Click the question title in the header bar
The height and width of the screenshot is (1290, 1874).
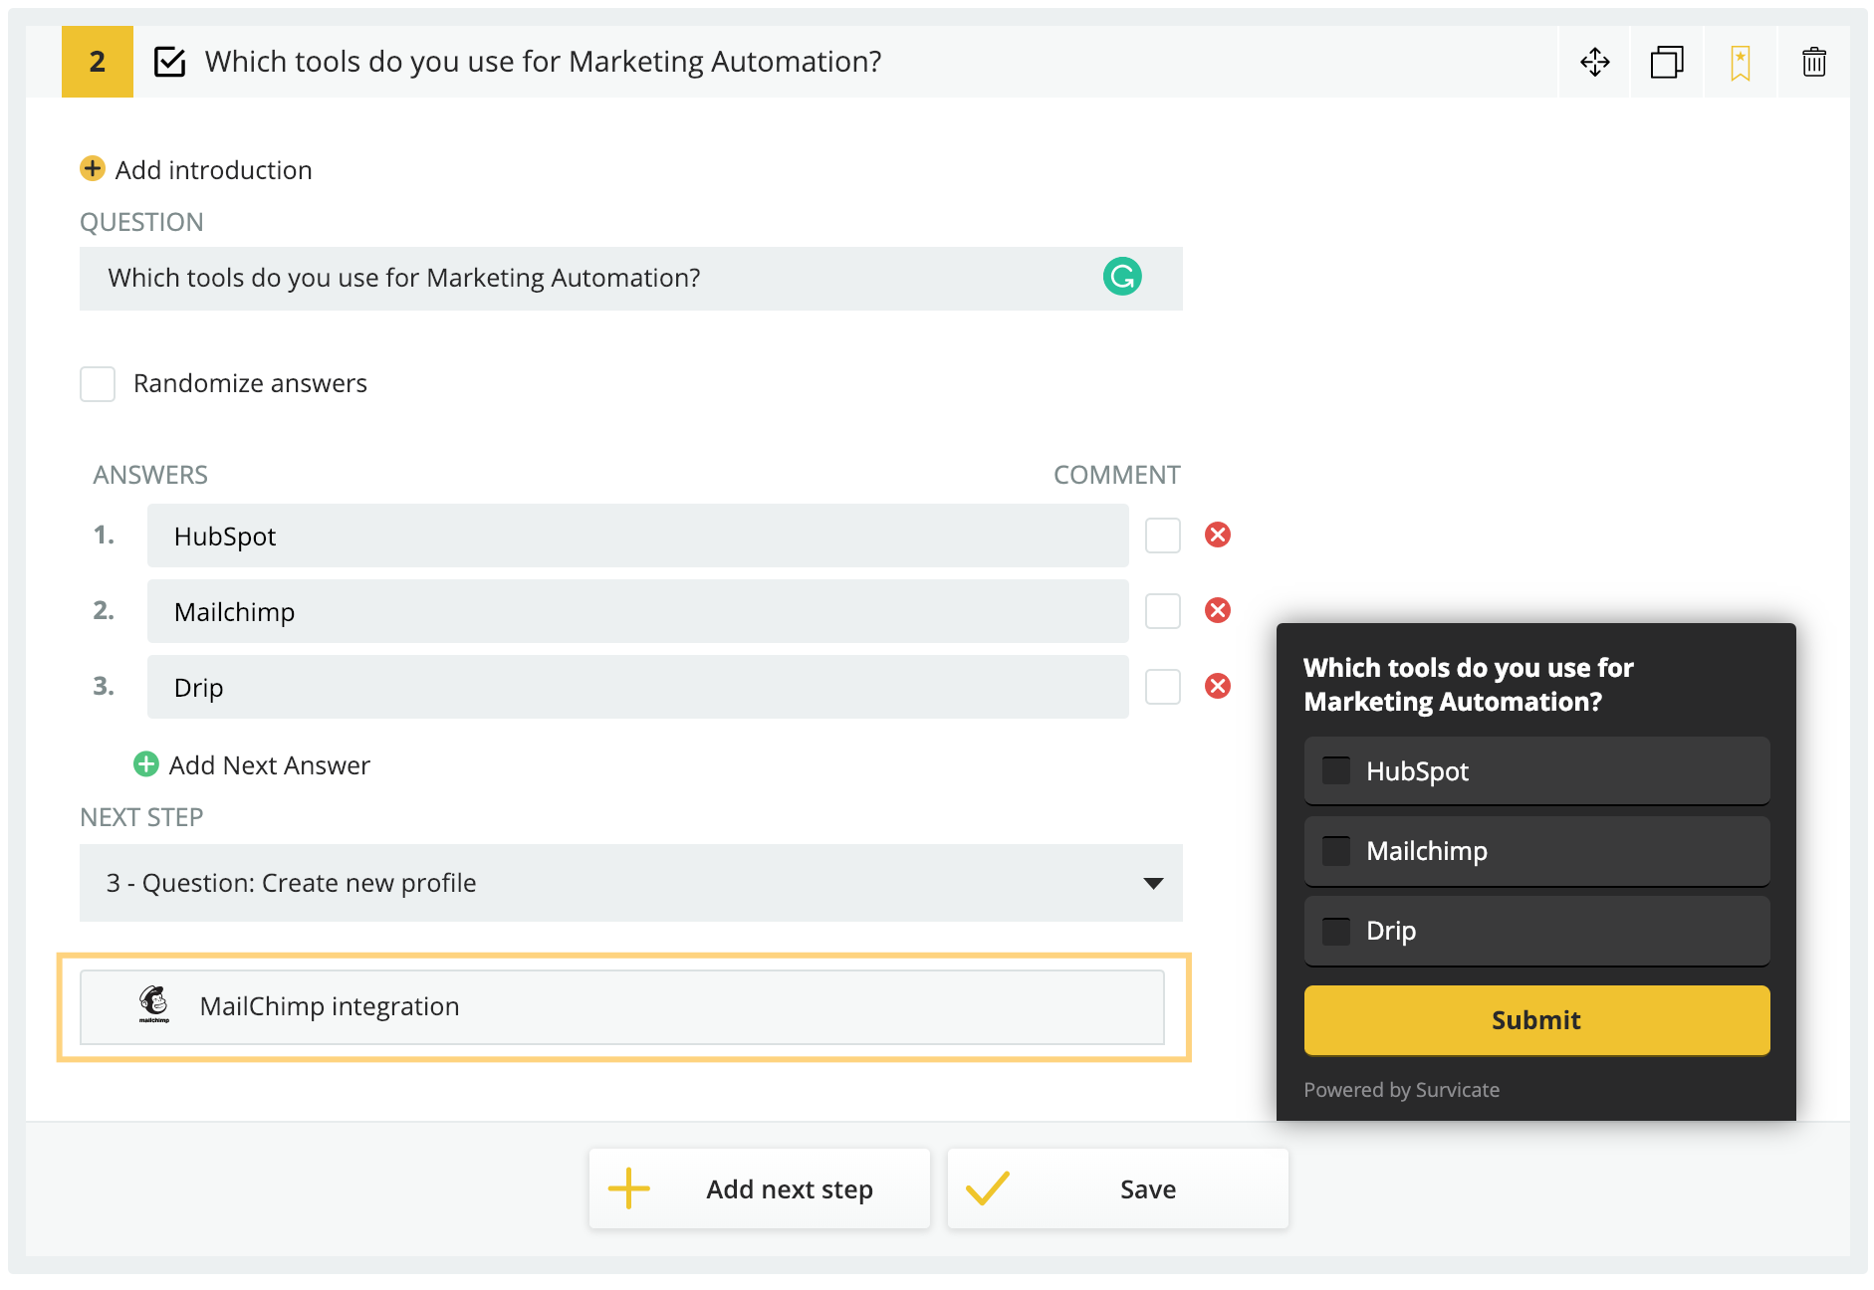click(543, 62)
